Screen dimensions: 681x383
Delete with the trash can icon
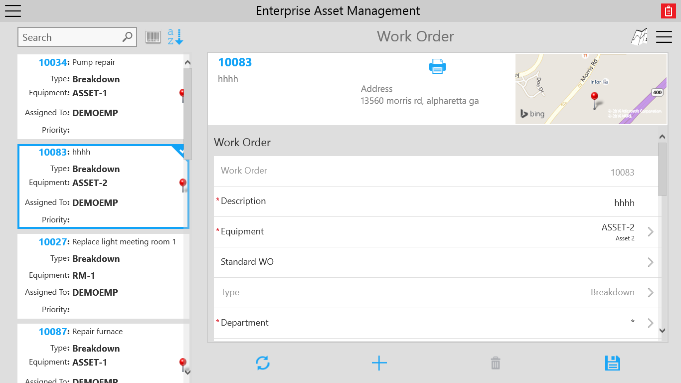pyautogui.click(x=496, y=363)
